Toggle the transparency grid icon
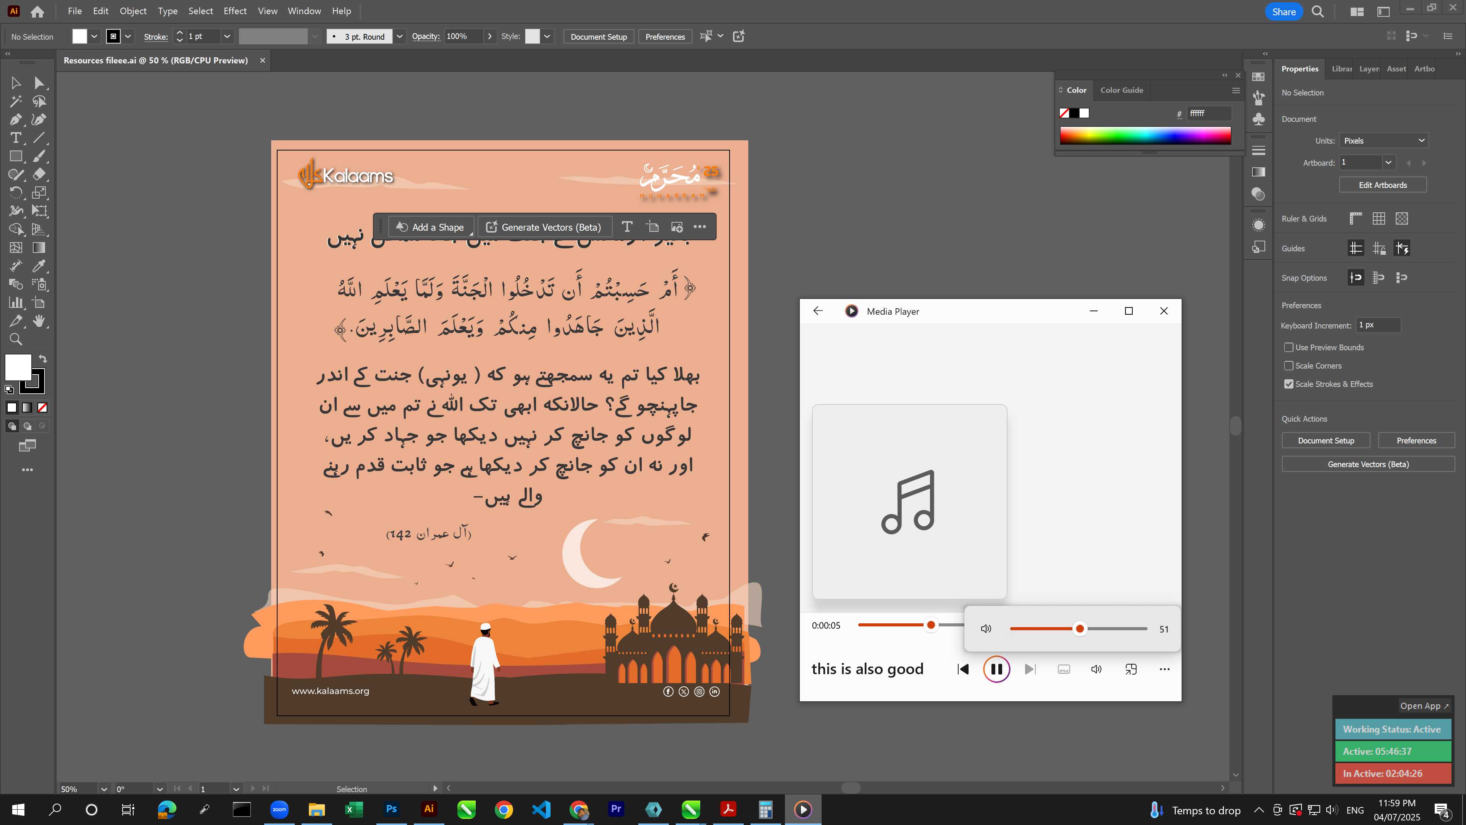Screen dimensions: 1466x825 click(x=1402, y=218)
